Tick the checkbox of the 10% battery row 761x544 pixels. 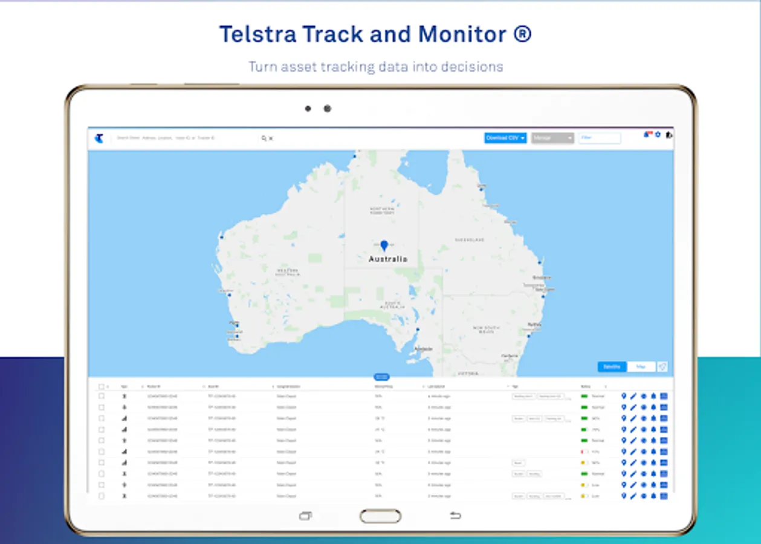pos(102,452)
